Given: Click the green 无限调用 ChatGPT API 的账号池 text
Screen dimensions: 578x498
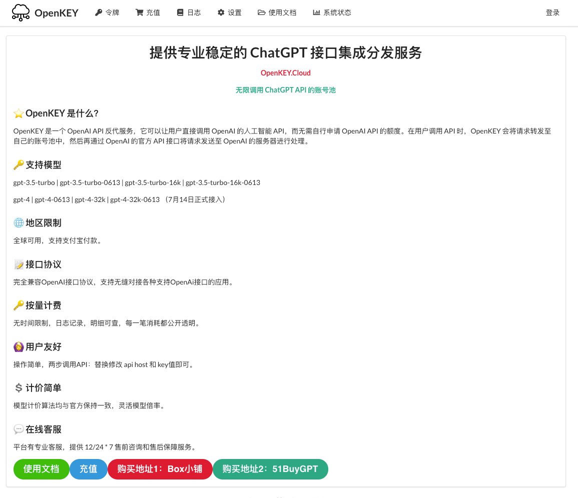Looking at the screenshot, I should point(286,90).
